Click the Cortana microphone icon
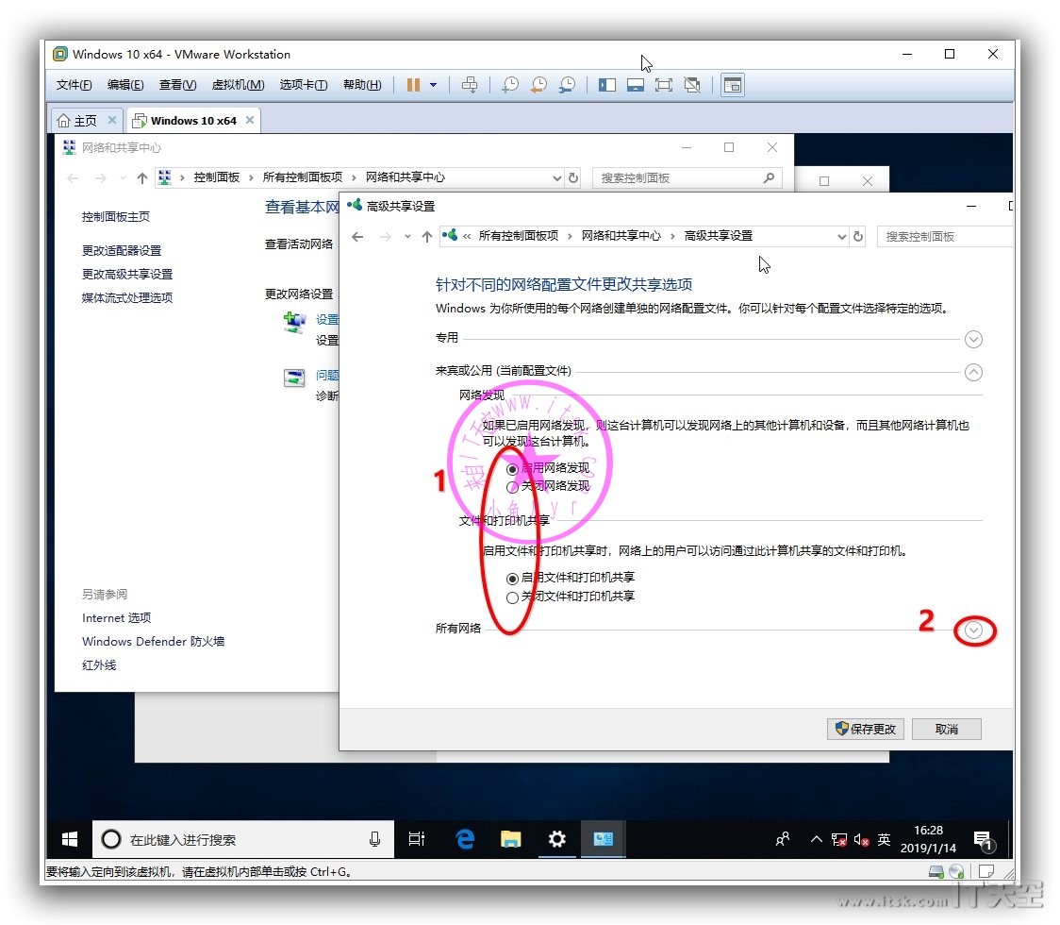Image resolution: width=1060 pixels, height=925 pixels. [374, 840]
